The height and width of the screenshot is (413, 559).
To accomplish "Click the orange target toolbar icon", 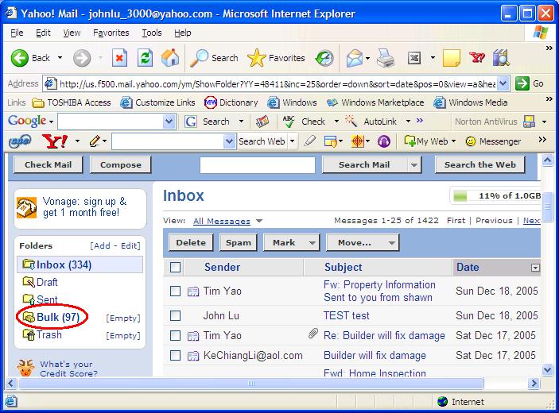I will [357, 141].
